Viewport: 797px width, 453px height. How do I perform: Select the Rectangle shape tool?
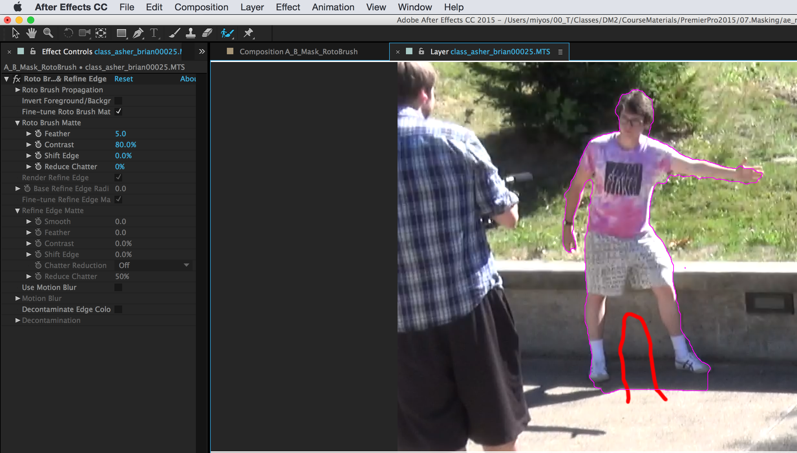tap(121, 33)
